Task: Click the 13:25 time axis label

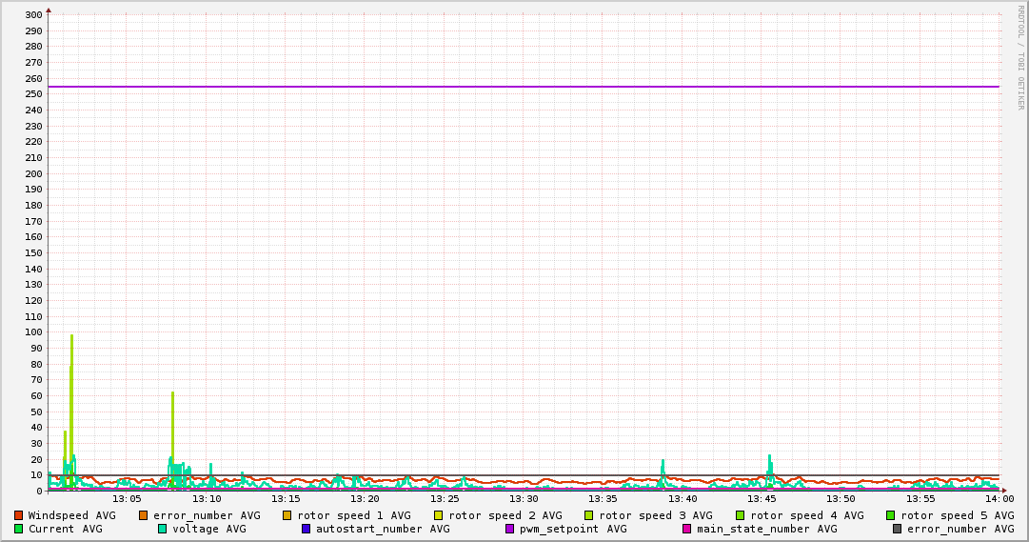Action: [x=445, y=499]
